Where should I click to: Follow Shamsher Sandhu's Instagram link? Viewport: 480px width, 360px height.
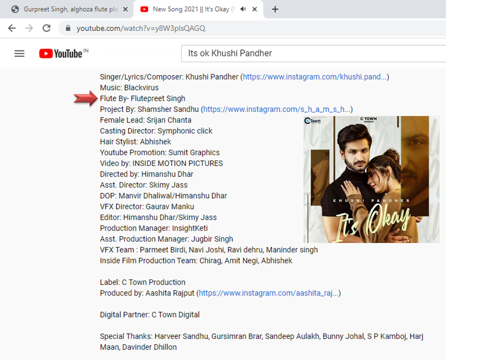276,109
